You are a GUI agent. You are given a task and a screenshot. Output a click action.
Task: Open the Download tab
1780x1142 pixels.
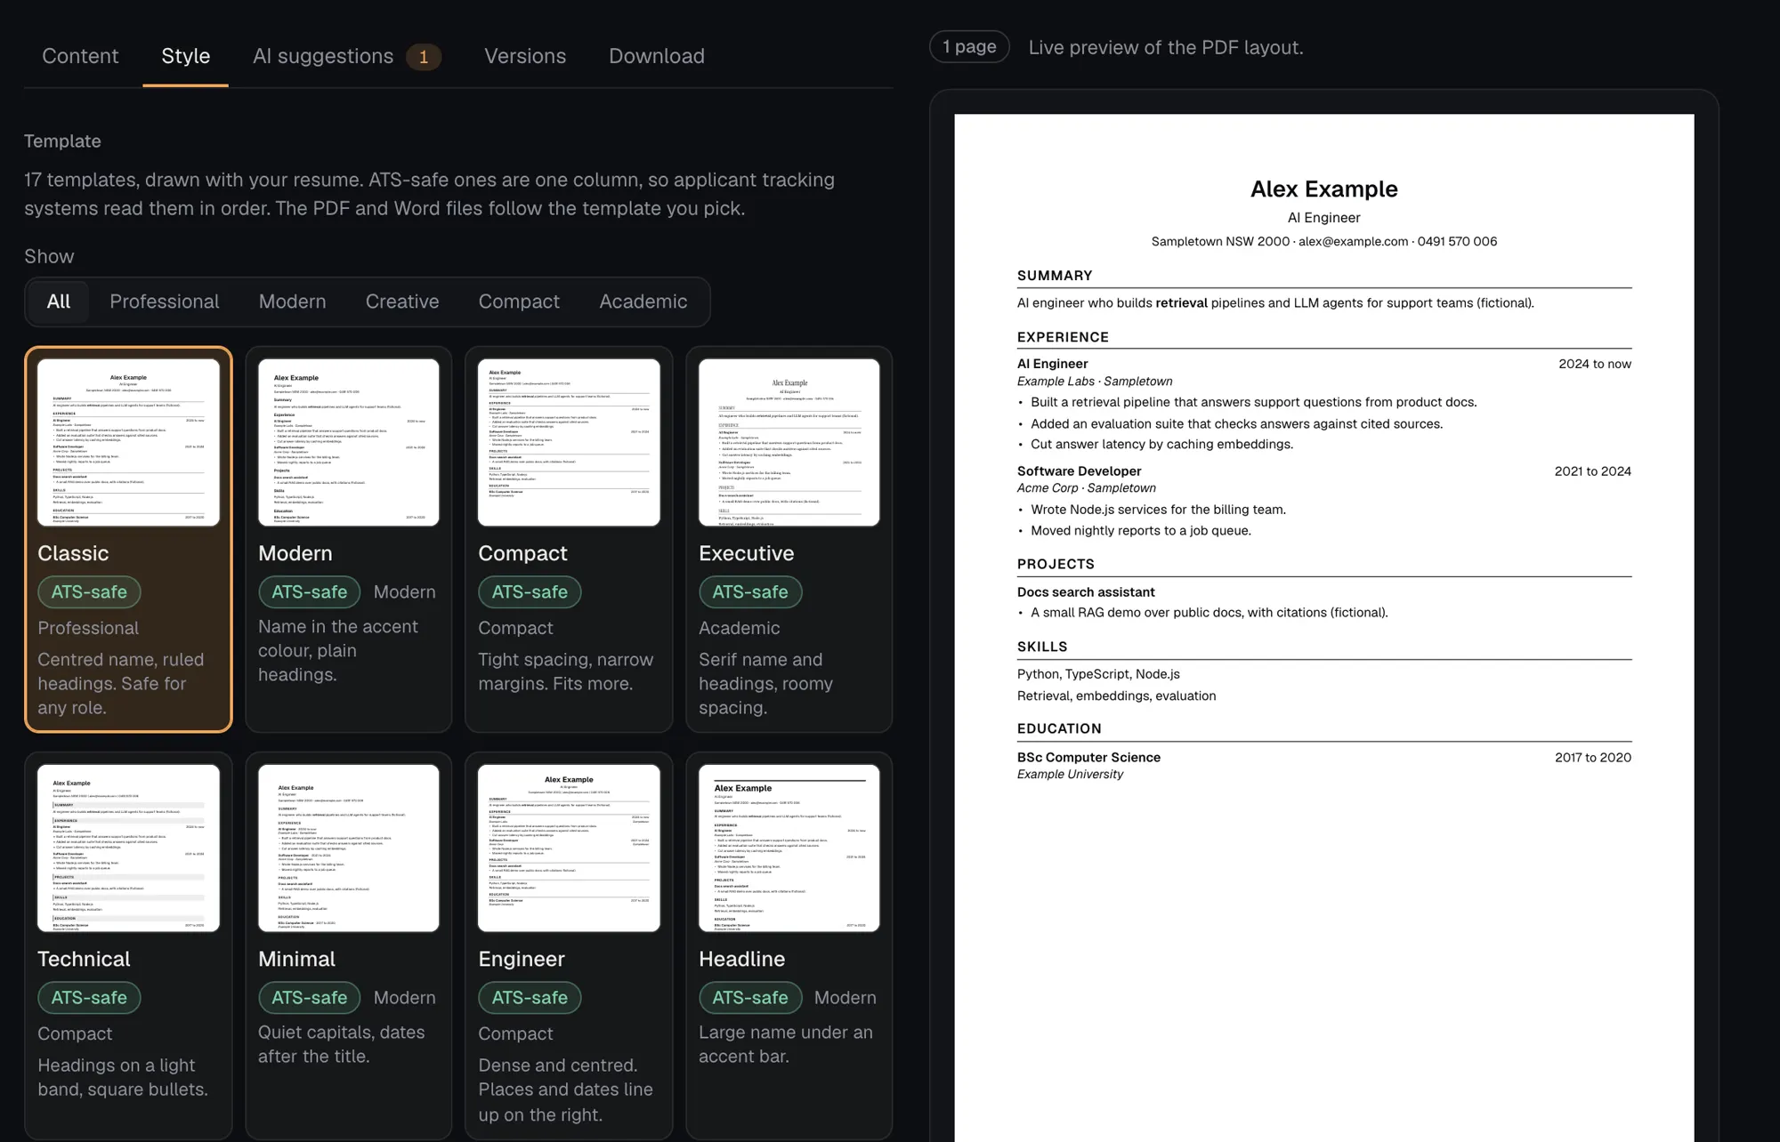coord(657,56)
